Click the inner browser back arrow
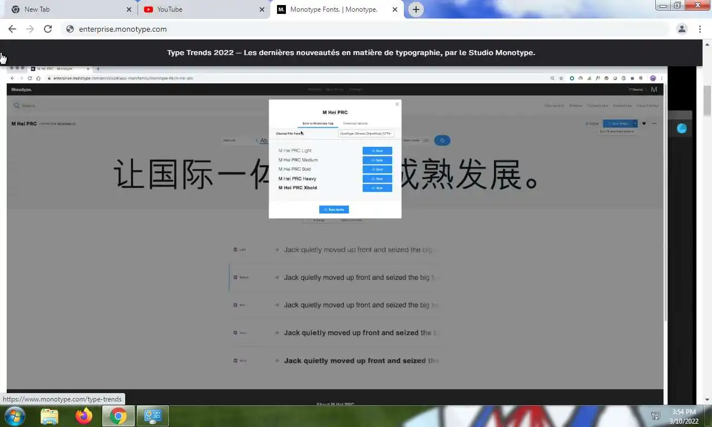 tap(13, 78)
